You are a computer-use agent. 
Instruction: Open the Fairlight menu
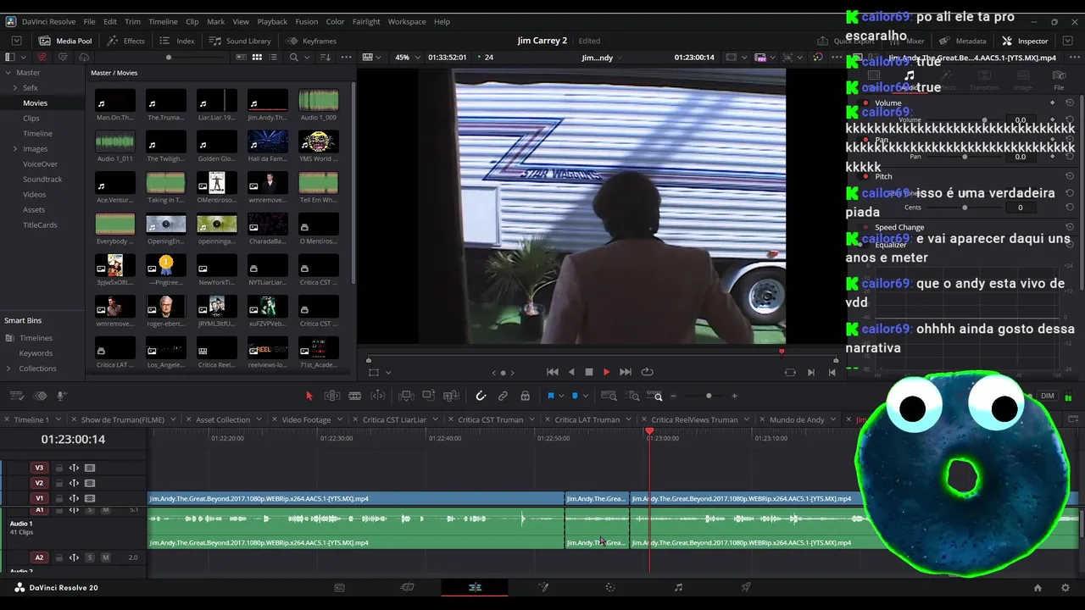[x=366, y=21]
